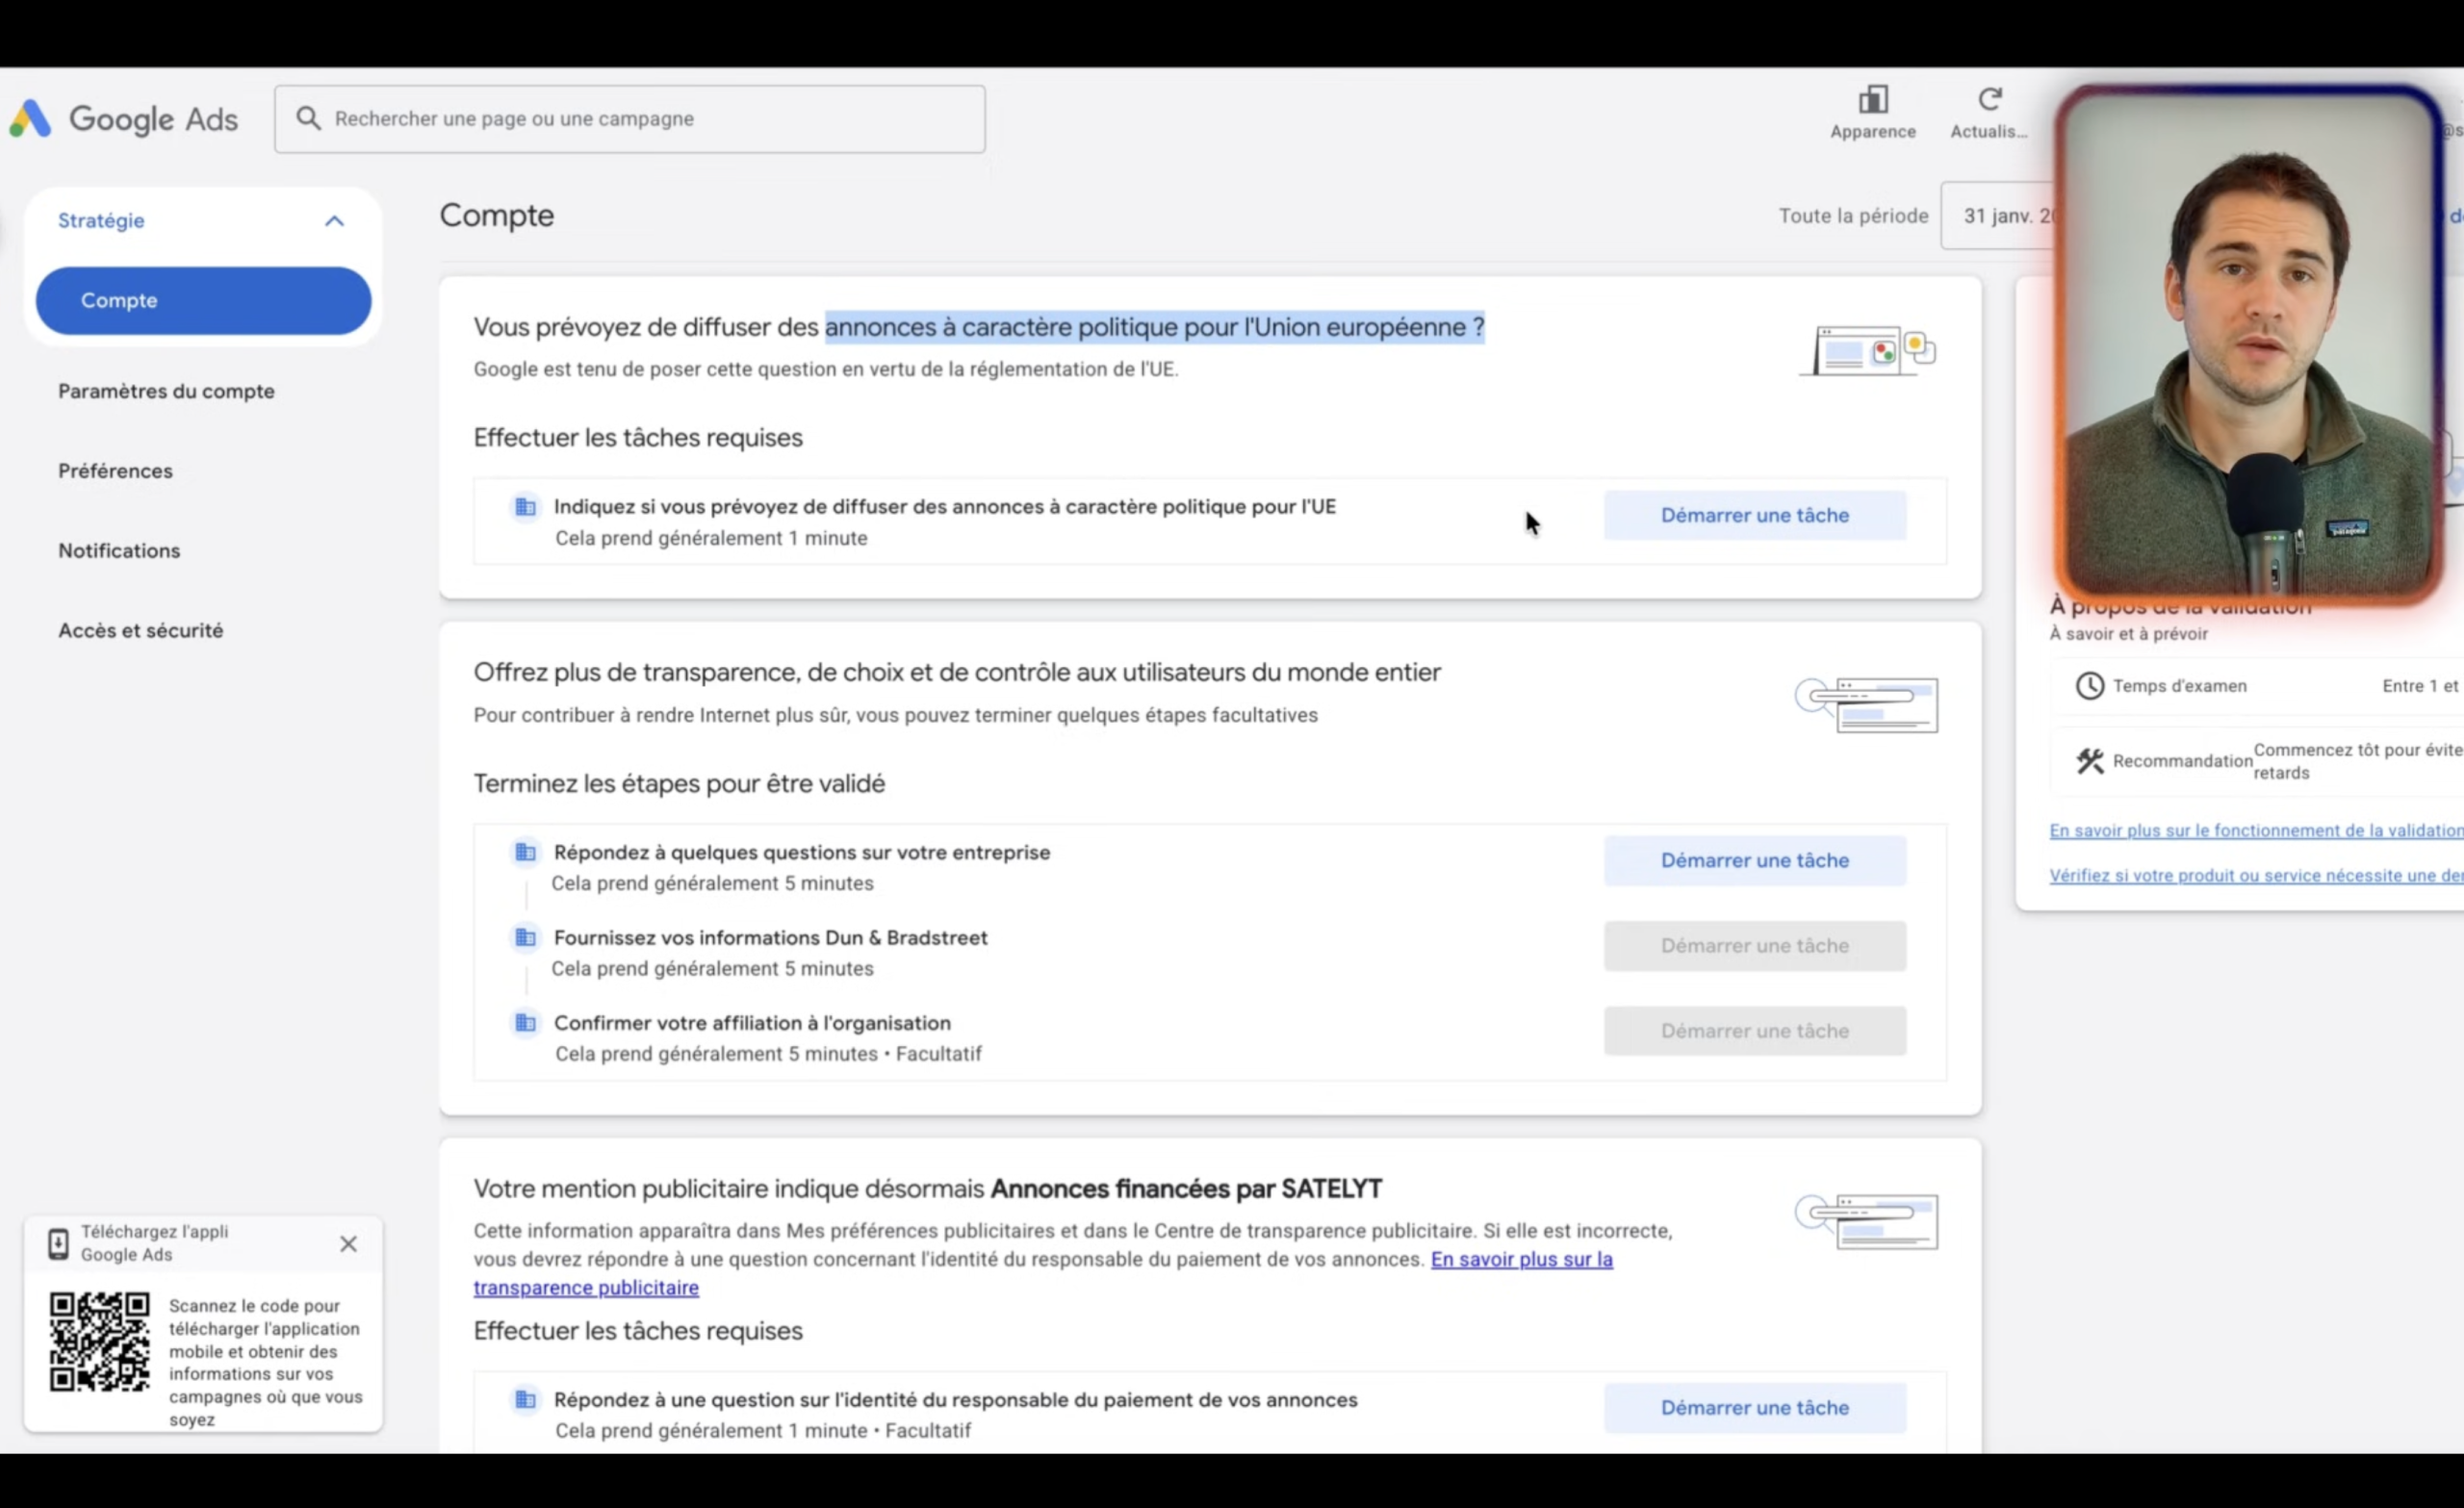Click Temps d'examen label
This screenshot has width=2464, height=1508.
click(2179, 686)
